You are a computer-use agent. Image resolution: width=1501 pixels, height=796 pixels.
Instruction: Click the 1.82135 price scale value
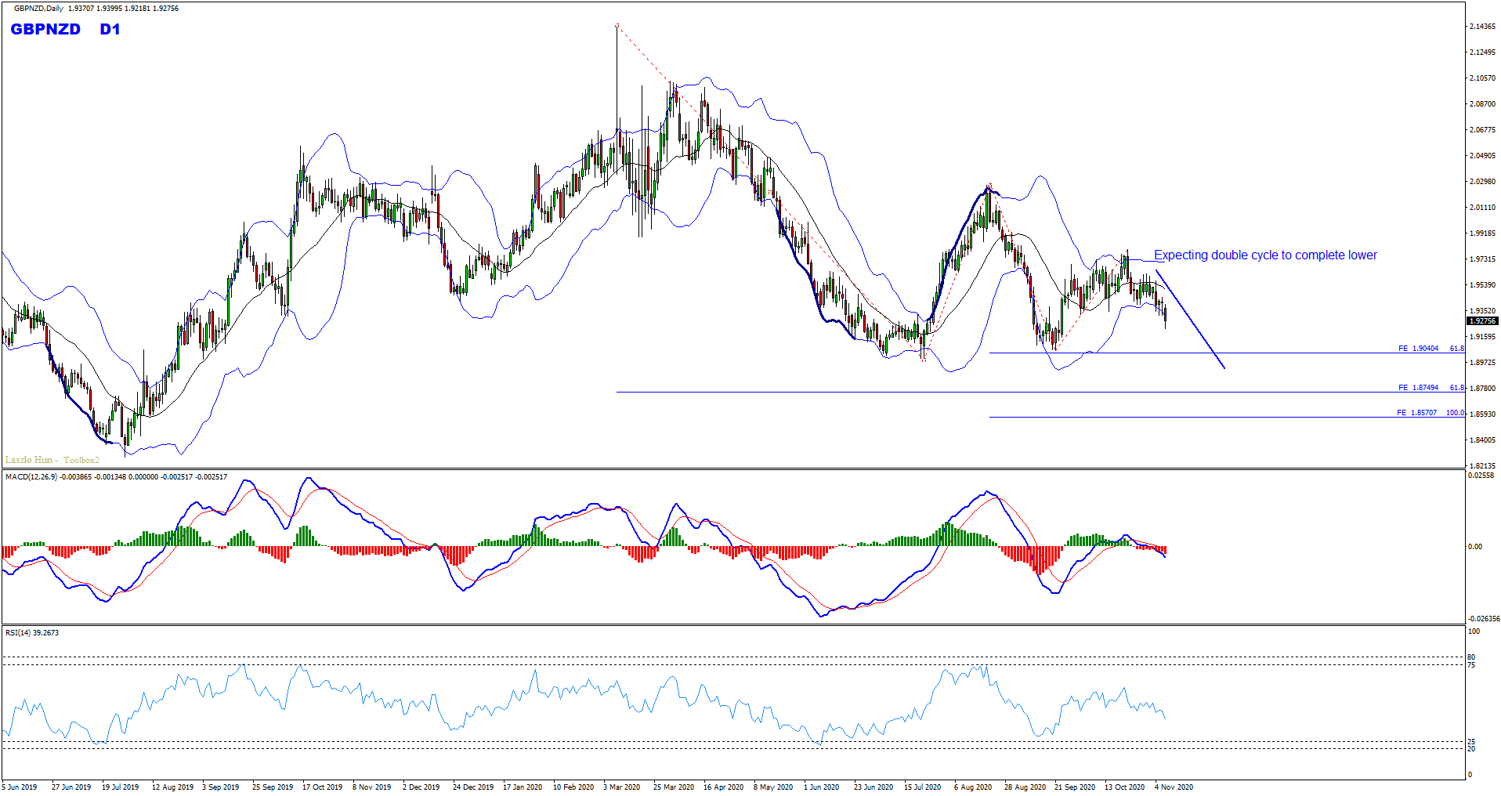click(x=1482, y=465)
